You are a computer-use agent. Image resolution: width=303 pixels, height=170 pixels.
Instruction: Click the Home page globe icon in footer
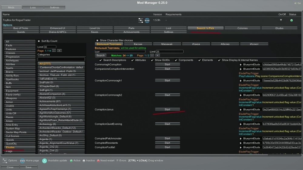[x=22, y=161]
